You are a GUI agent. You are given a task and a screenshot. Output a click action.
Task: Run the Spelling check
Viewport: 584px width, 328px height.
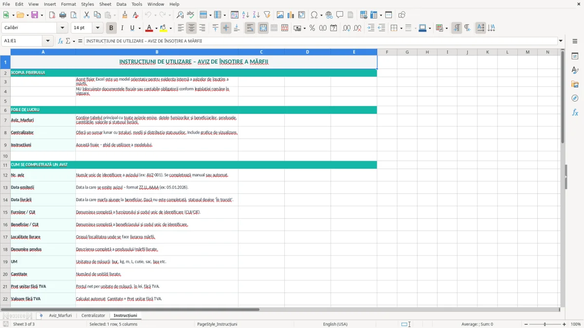(x=191, y=15)
